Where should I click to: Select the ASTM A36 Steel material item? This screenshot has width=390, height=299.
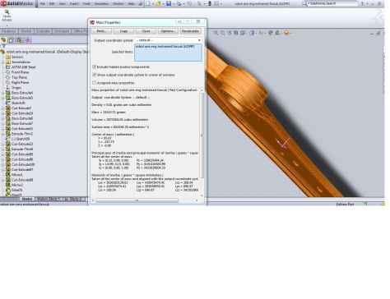click(x=21, y=67)
